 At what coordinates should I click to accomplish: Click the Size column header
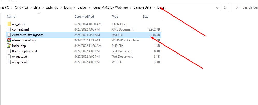coord(145,17)
